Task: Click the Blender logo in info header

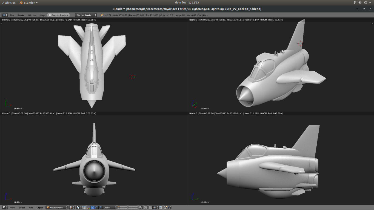Action: [102, 15]
